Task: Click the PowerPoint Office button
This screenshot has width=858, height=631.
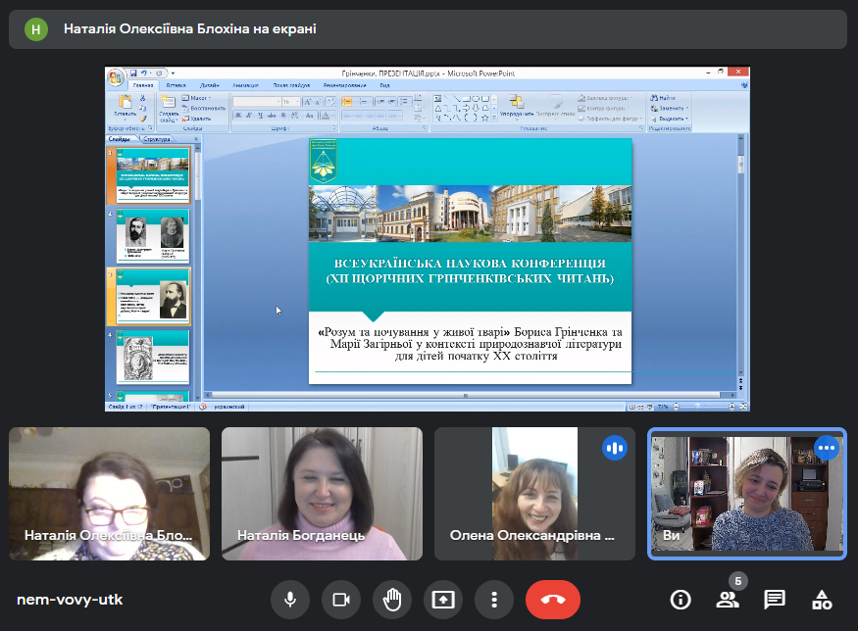Action: (117, 75)
